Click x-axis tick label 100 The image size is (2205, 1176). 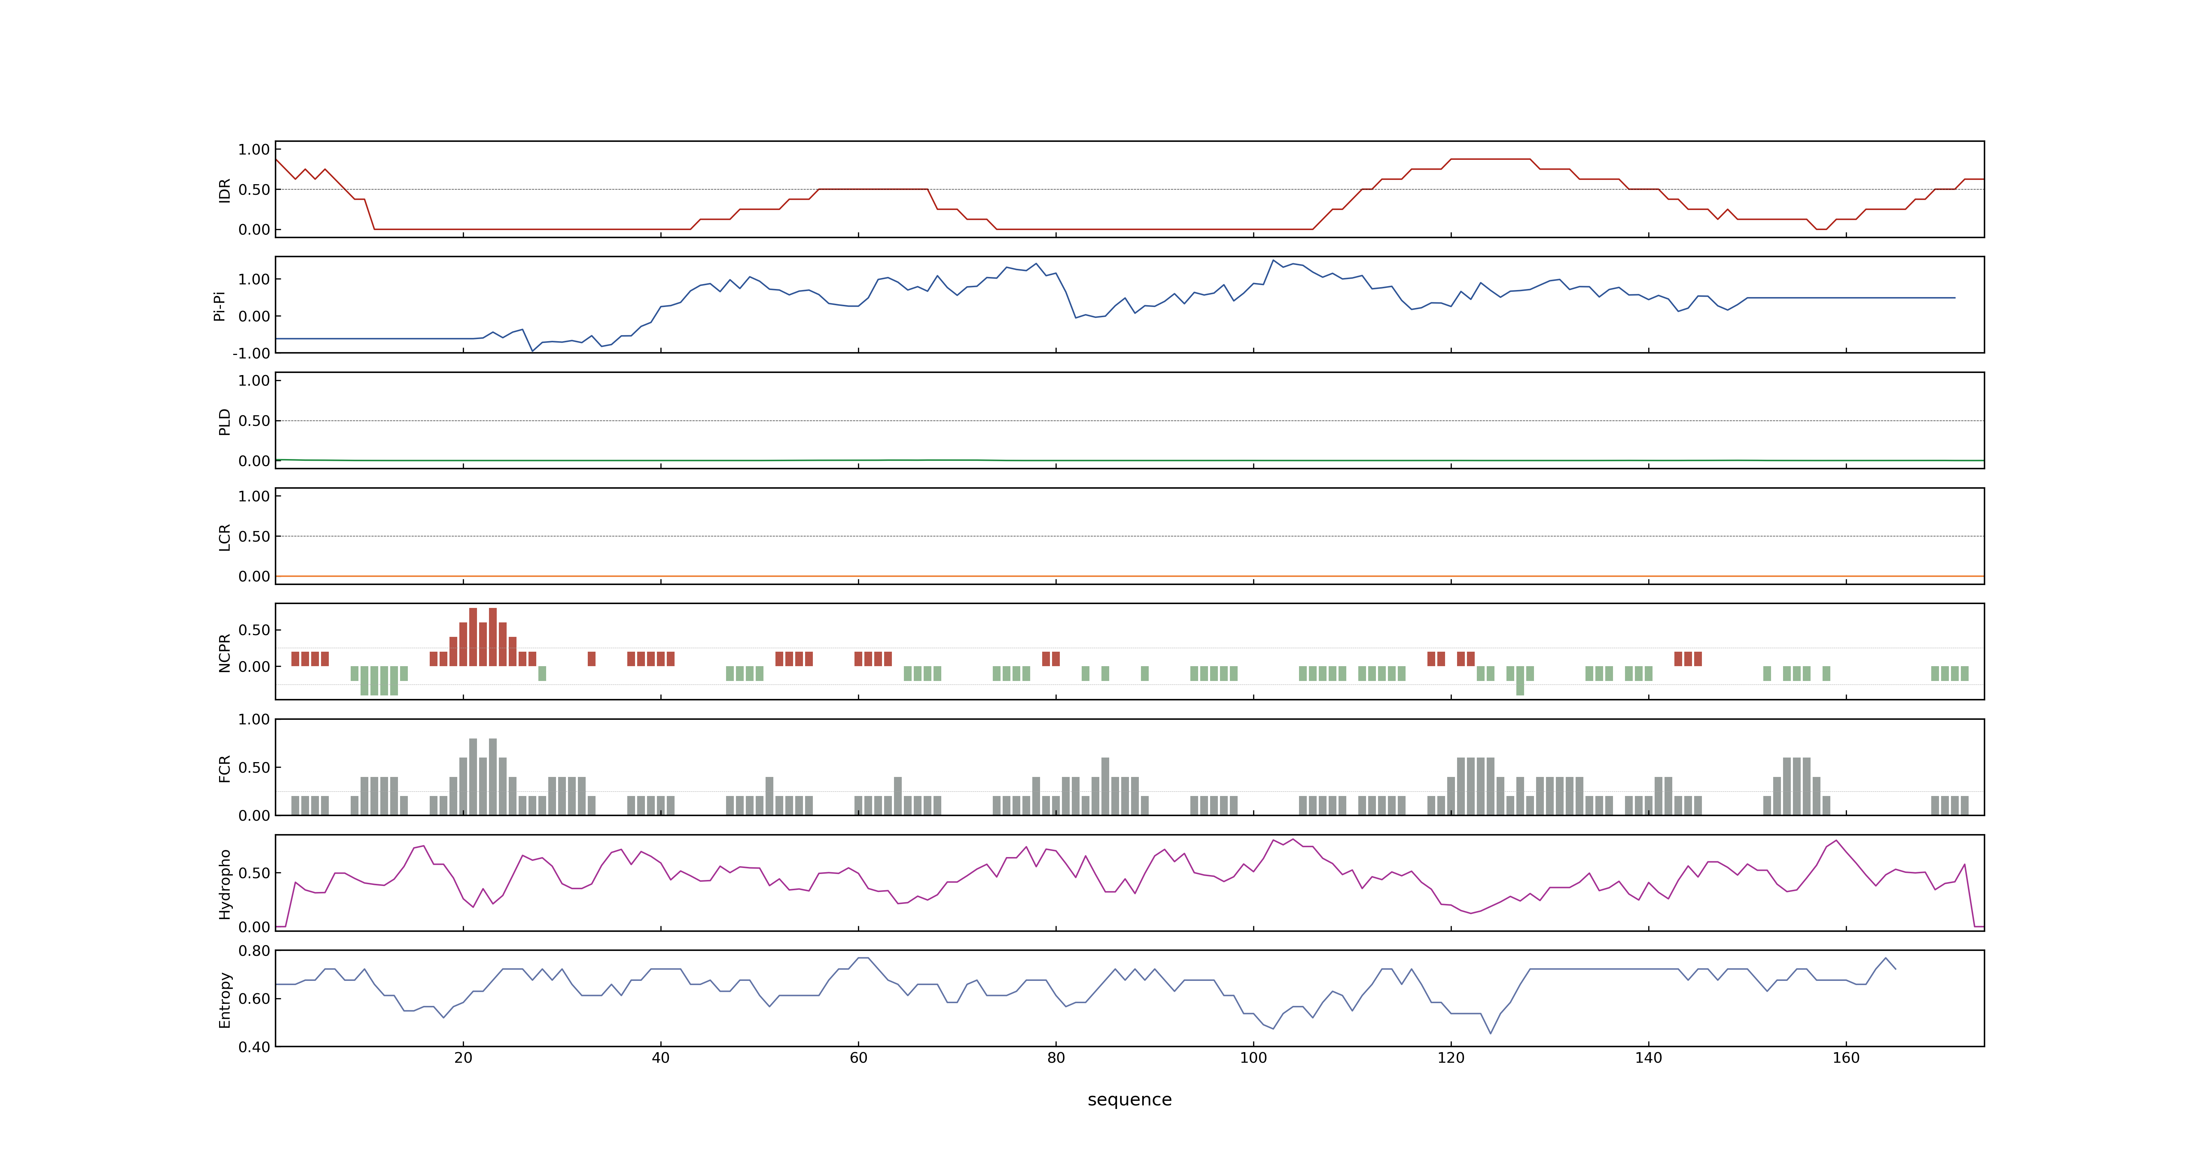tap(1253, 1058)
